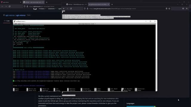Click the 'Set Mark' shortcut label in nano
This screenshot has height=107, width=191.
pos(114,89)
